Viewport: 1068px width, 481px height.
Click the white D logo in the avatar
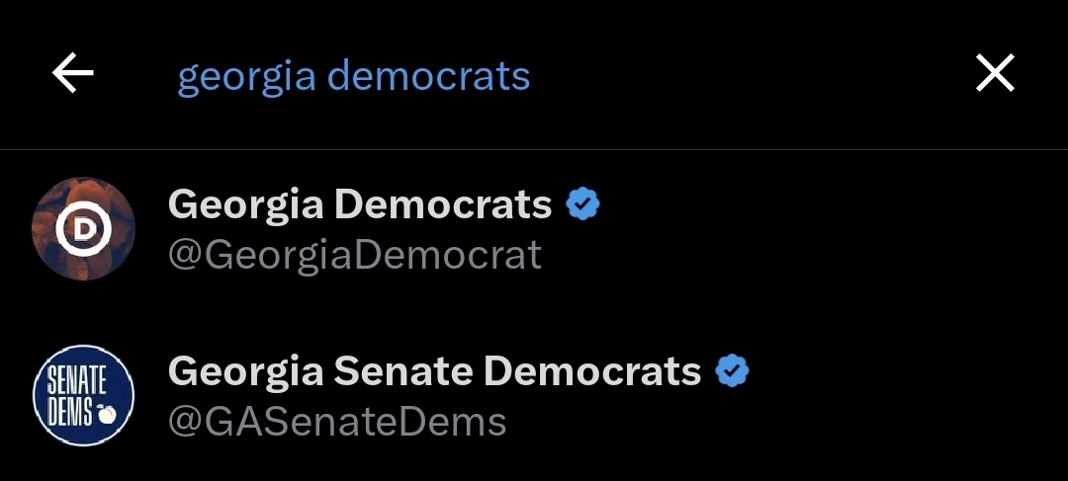point(83,229)
